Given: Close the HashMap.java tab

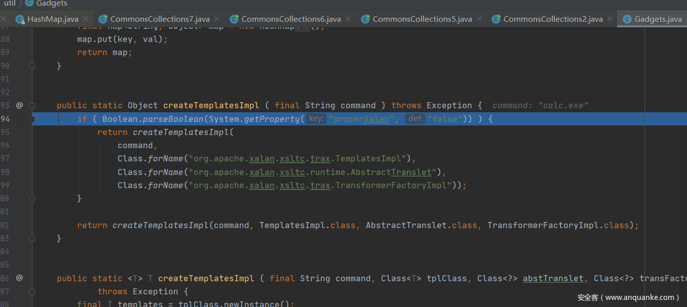Looking at the screenshot, I should (85, 19).
